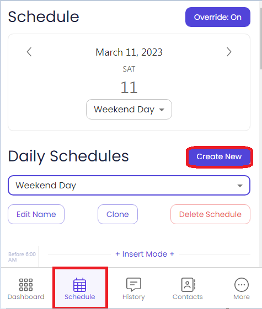The height and width of the screenshot is (309, 262).
Task: Select the March 11, 2023 date heading
Action: [x=129, y=52]
